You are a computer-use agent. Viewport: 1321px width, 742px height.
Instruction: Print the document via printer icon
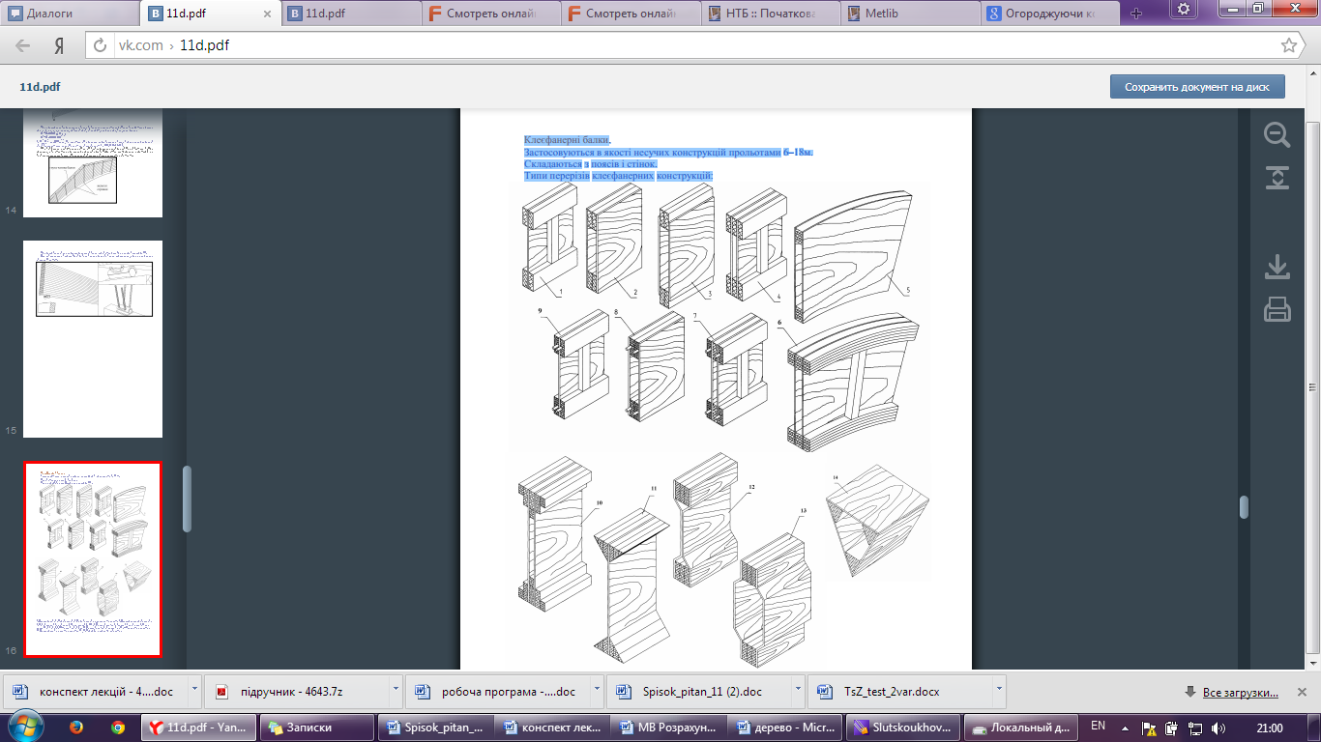click(1277, 309)
